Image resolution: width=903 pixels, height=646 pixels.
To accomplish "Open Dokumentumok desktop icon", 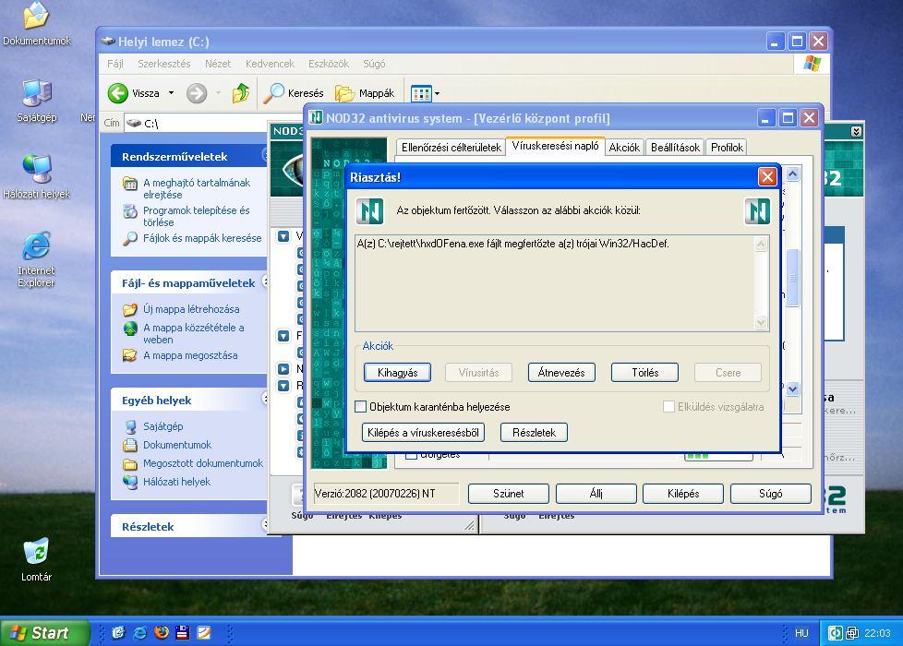I will click(x=36, y=24).
